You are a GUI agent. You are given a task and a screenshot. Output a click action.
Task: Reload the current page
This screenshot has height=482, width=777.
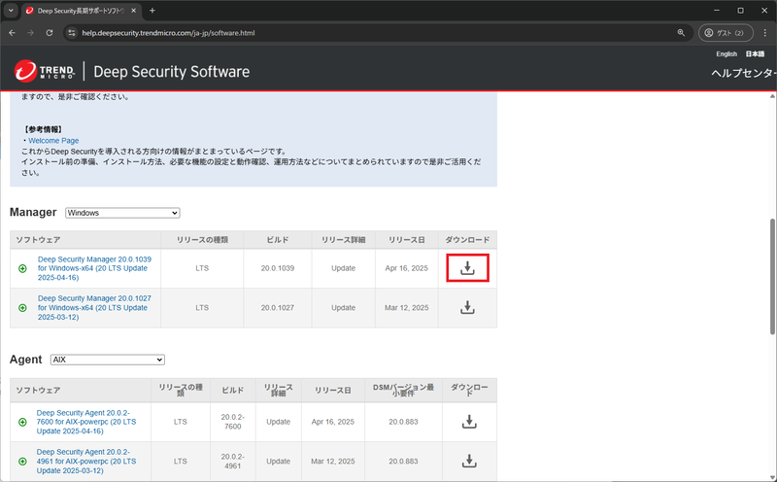coord(50,33)
